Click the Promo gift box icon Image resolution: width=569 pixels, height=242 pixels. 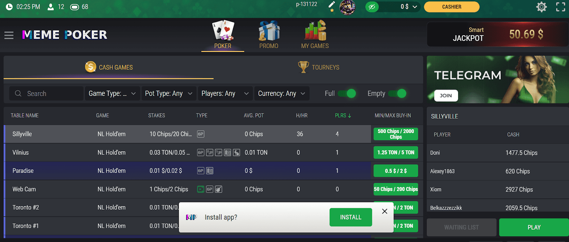[269, 31]
